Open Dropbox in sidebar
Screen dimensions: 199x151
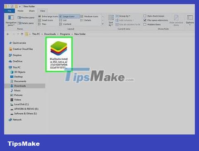[x=15, y=55]
